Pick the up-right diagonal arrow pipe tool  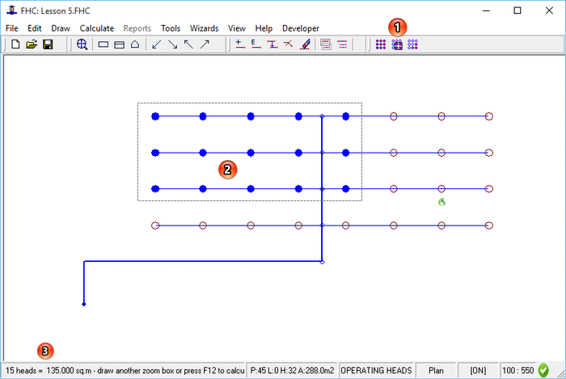click(x=205, y=45)
